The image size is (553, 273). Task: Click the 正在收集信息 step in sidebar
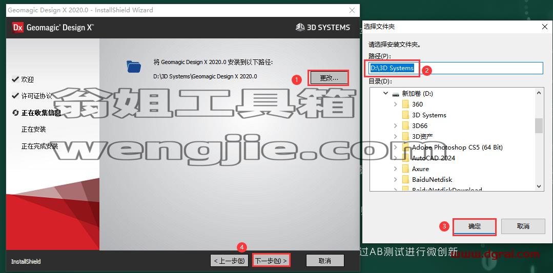point(41,113)
